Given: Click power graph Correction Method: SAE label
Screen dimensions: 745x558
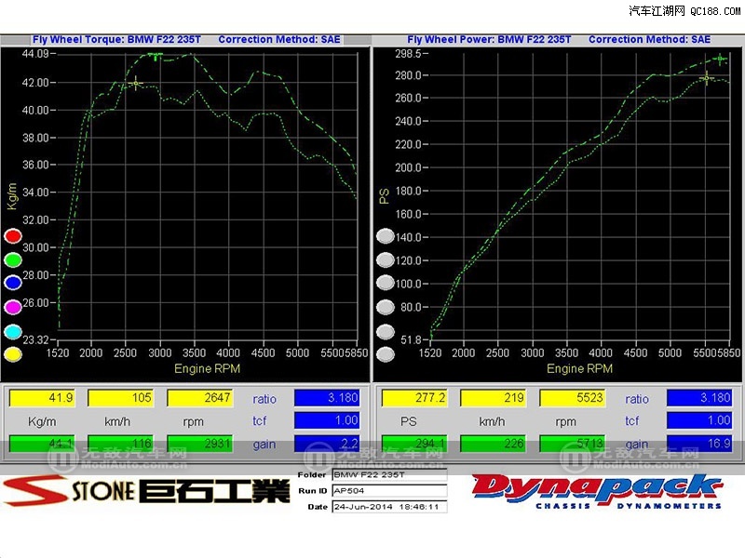Looking at the screenshot, I should tap(649, 39).
